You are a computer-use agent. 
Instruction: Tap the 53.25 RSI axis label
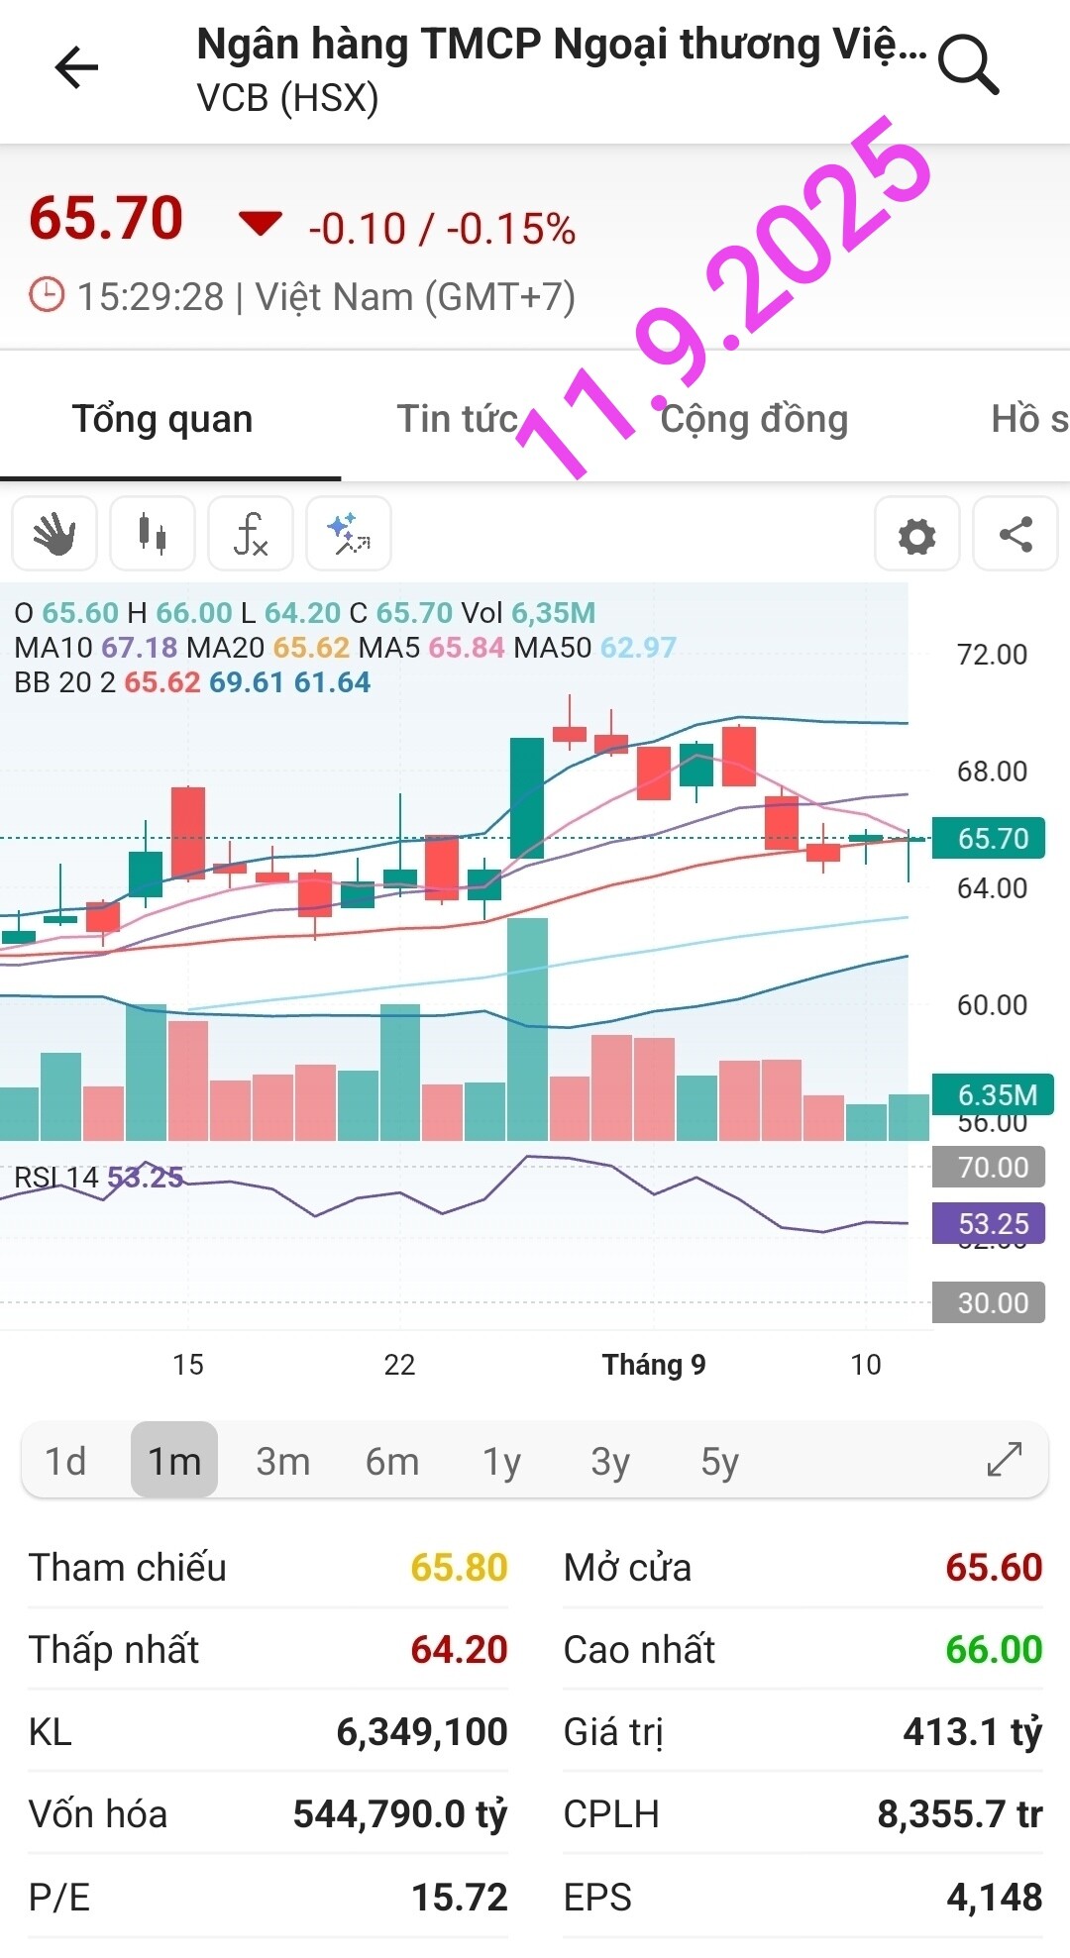point(989,1223)
